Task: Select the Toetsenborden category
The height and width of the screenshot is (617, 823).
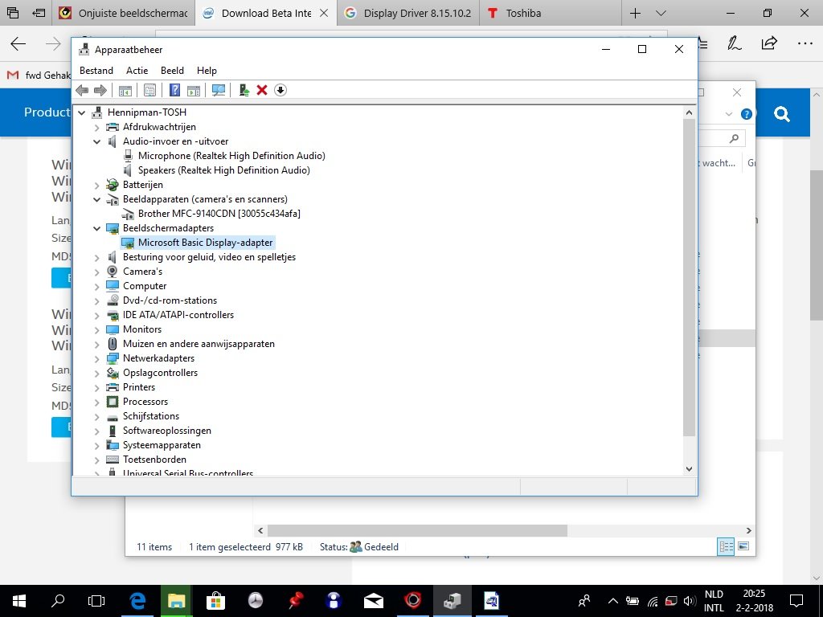Action: tap(155, 459)
